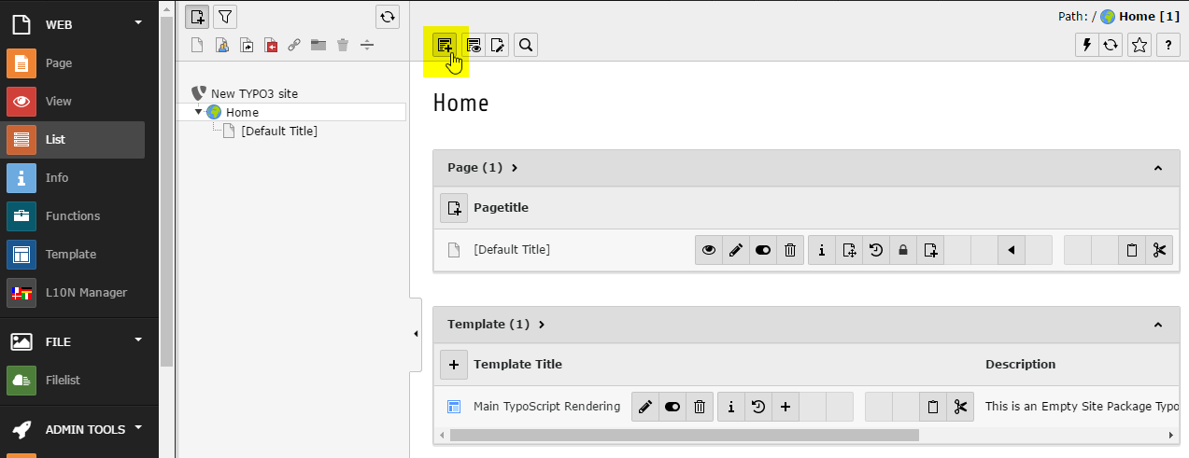Click the Page (1) table heading link
Screen dimensions: 1189x458
475,168
